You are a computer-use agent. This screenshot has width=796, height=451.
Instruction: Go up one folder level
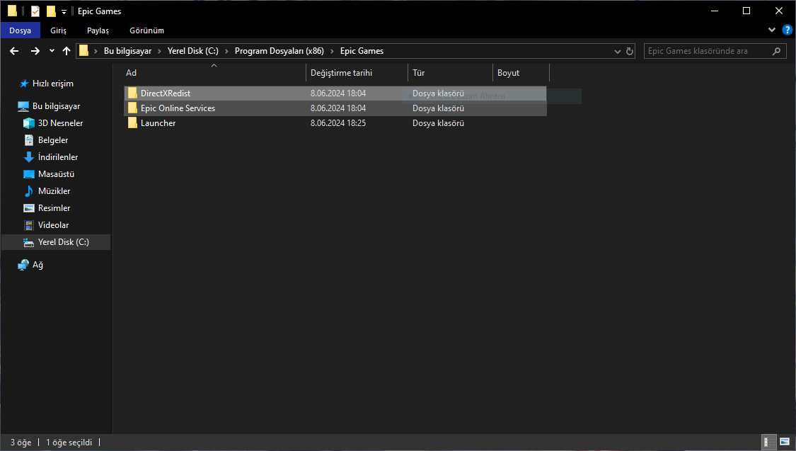tap(67, 51)
